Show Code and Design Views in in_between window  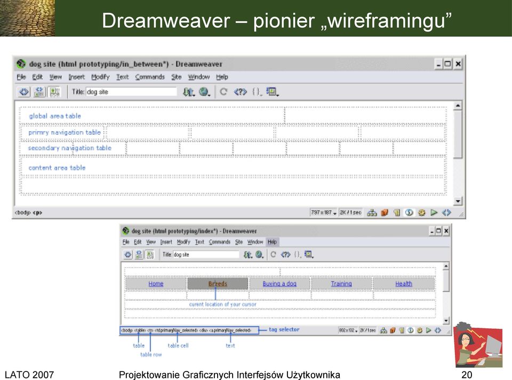pos(39,92)
